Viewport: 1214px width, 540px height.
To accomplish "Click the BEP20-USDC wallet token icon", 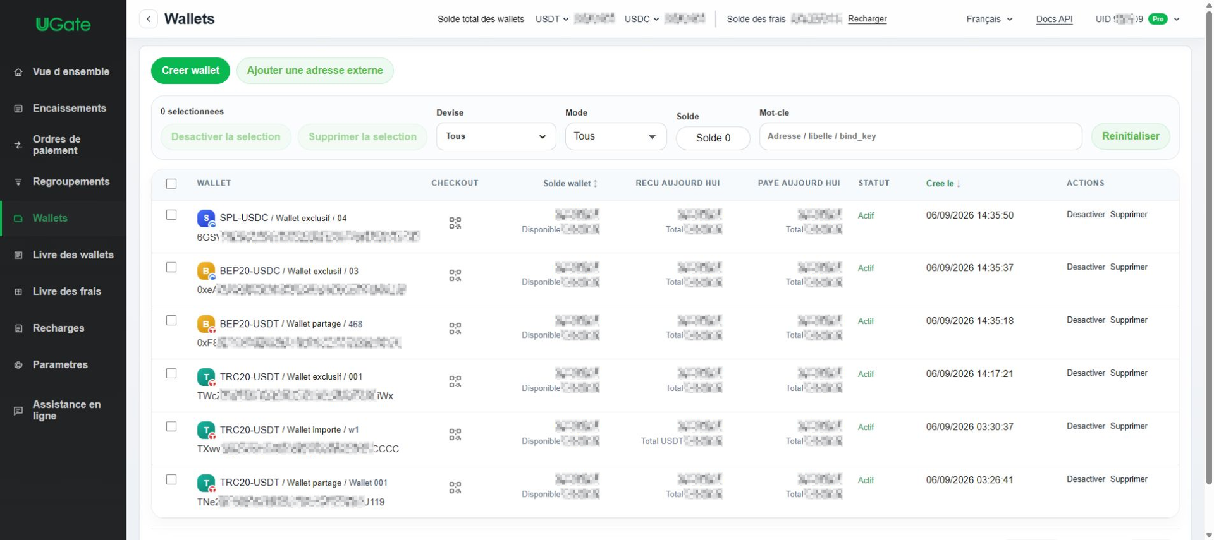I will 206,272.
